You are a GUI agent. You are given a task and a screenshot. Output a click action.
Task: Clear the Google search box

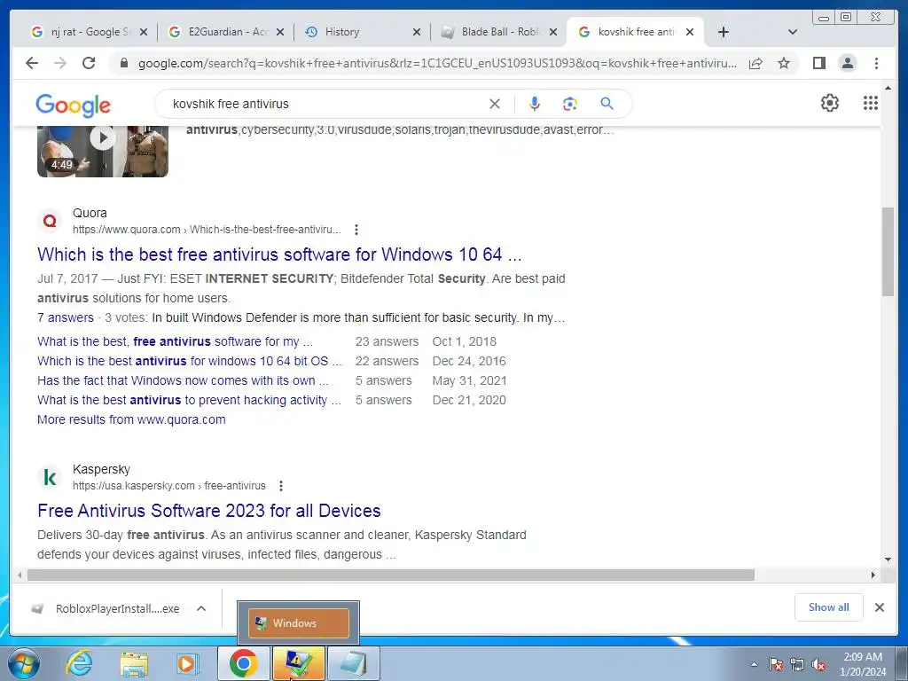tap(495, 104)
